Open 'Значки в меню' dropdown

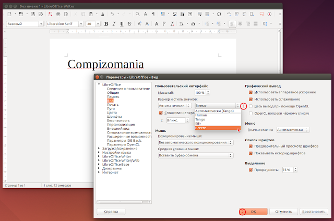tap(293, 130)
